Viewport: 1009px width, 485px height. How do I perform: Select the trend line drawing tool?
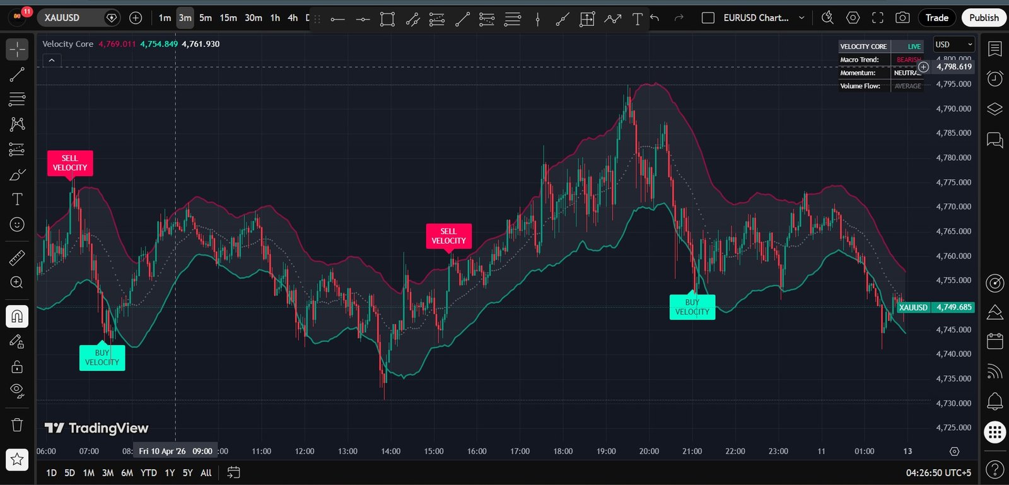coord(17,74)
